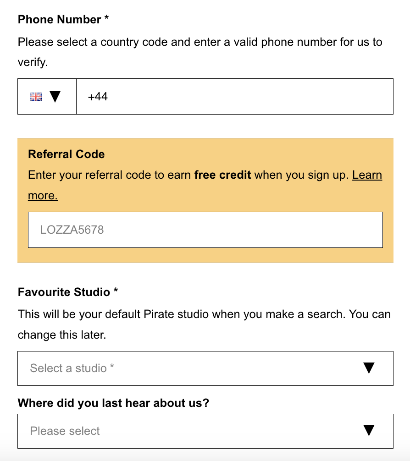Expand the country code arrow beside flag
Viewport: 410px width, 461px height.
pyautogui.click(x=55, y=96)
